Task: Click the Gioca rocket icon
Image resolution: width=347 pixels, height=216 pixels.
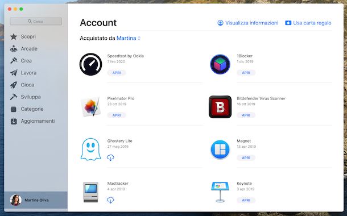Action: [14, 85]
